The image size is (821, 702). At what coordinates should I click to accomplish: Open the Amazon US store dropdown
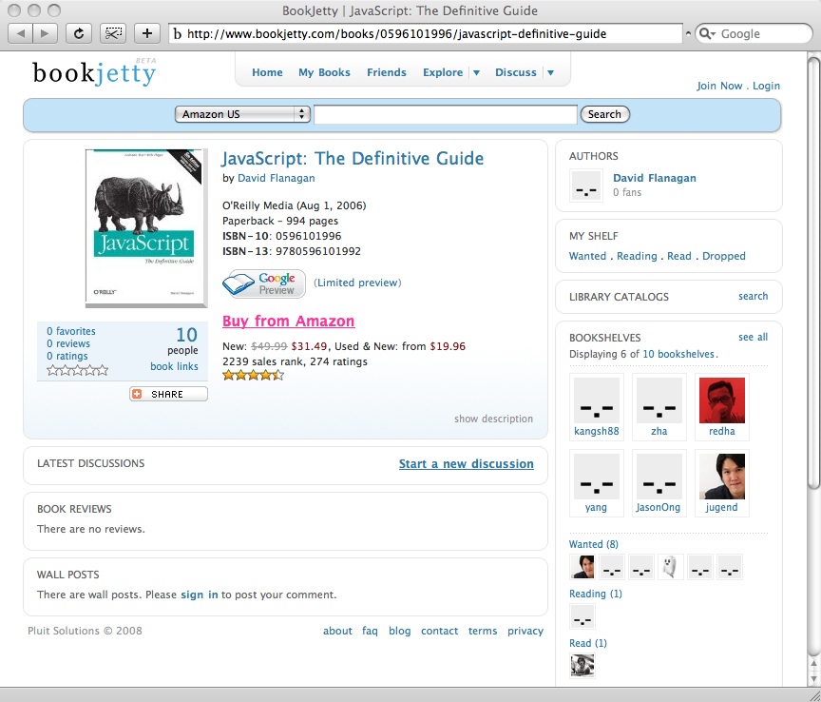pos(242,114)
